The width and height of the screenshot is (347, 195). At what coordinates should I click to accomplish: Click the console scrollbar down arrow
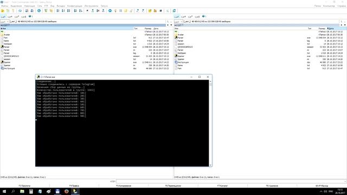[210, 165]
